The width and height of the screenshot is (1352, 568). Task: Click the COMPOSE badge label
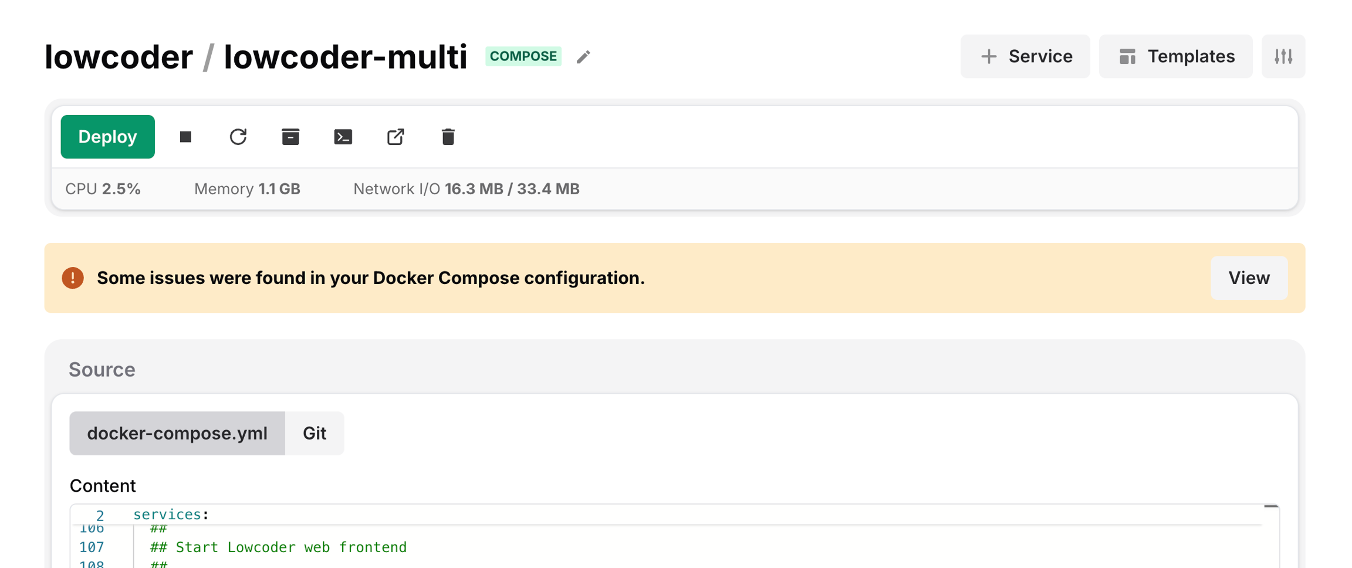(523, 56)
